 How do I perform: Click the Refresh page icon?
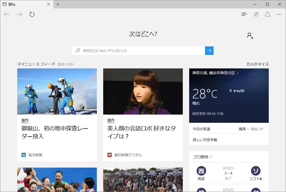tap(32, 14)
